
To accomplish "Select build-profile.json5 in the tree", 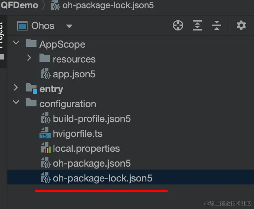I will click(x=92, y=119).
